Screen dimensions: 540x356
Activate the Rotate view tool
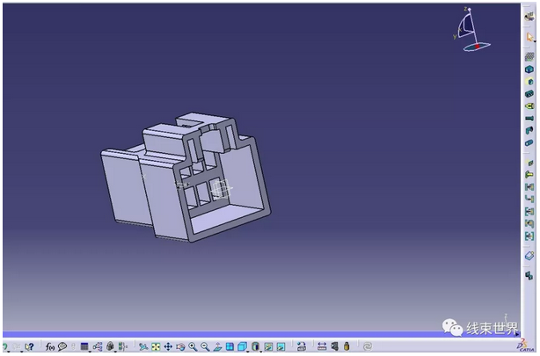[180, 347]
